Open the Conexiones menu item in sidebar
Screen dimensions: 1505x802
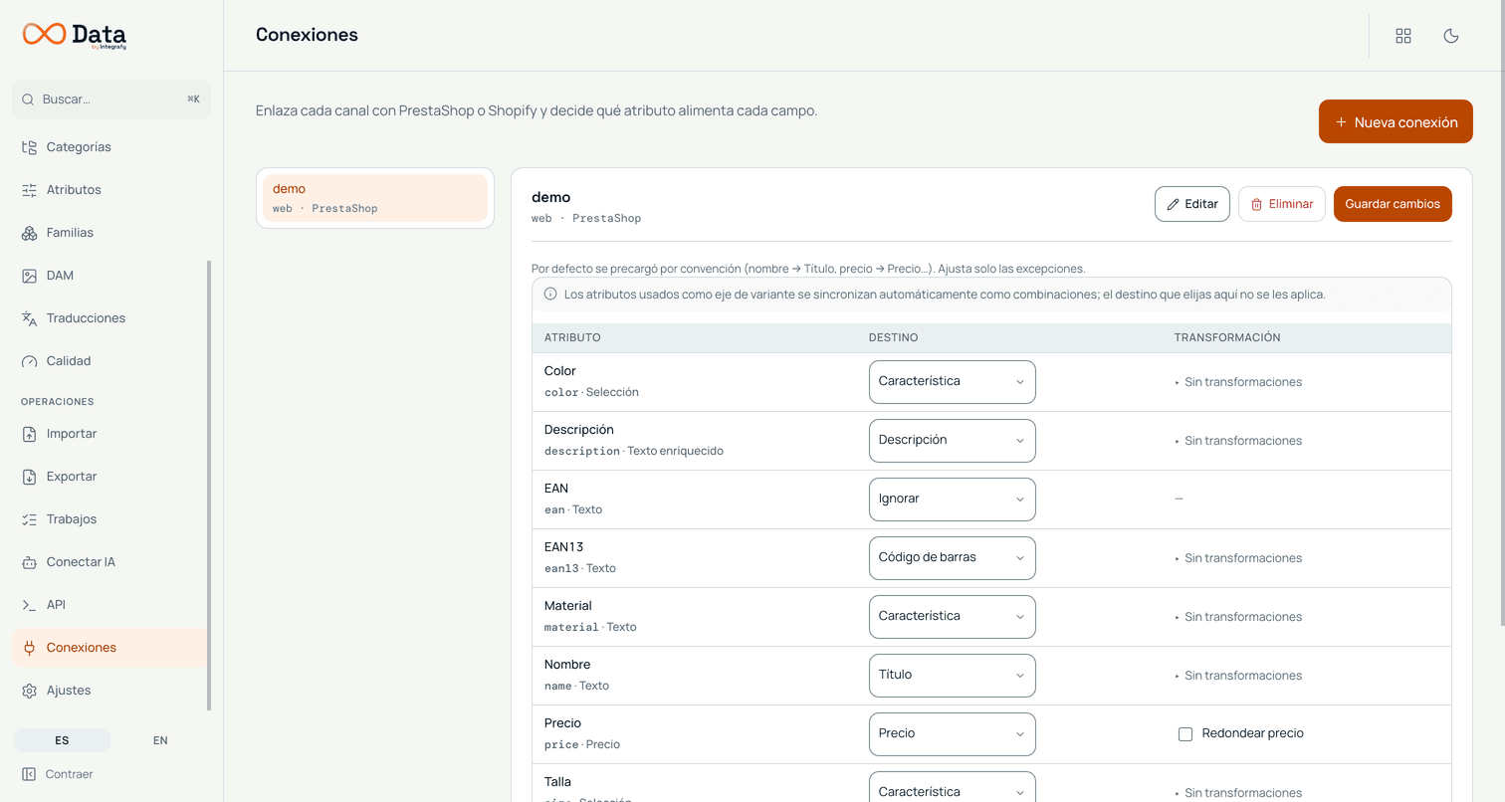[x=109, y=648]
